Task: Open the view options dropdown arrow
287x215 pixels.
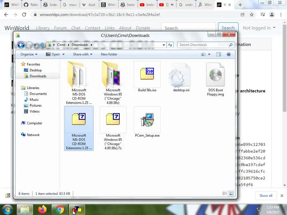Action: tap(209, 54)
